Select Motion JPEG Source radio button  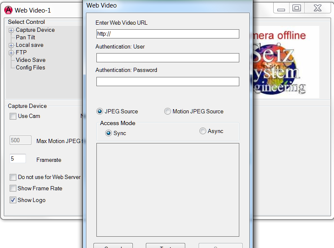click(168, 111)
